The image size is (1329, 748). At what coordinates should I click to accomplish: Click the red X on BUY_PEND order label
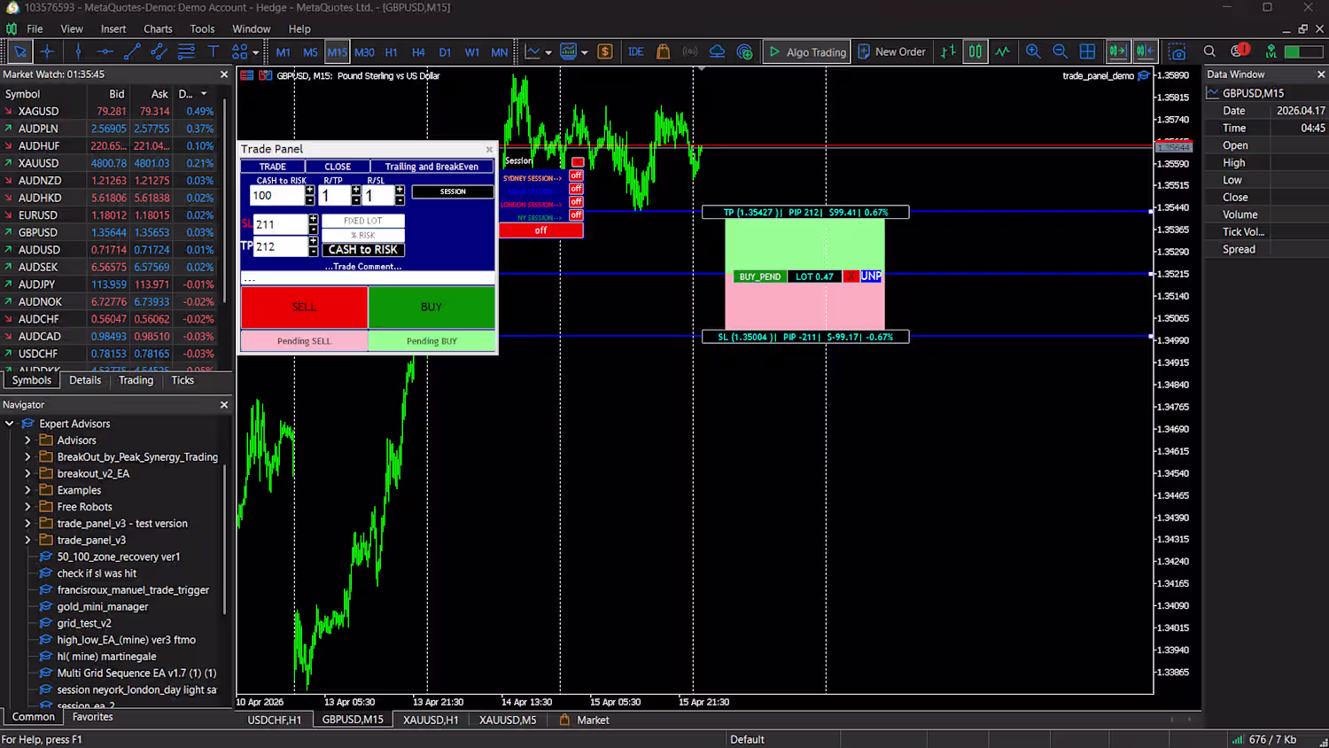tap(851, 277)
